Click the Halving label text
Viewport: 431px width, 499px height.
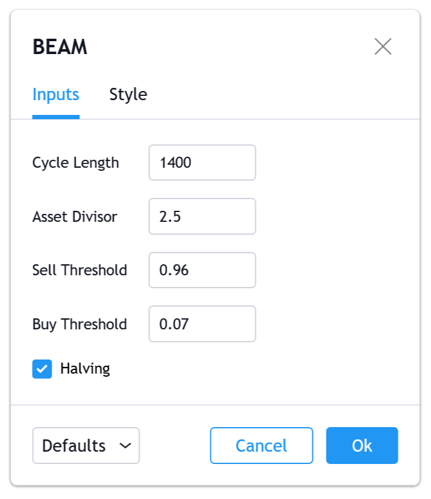pyautogui.click(x=85, y=369)
